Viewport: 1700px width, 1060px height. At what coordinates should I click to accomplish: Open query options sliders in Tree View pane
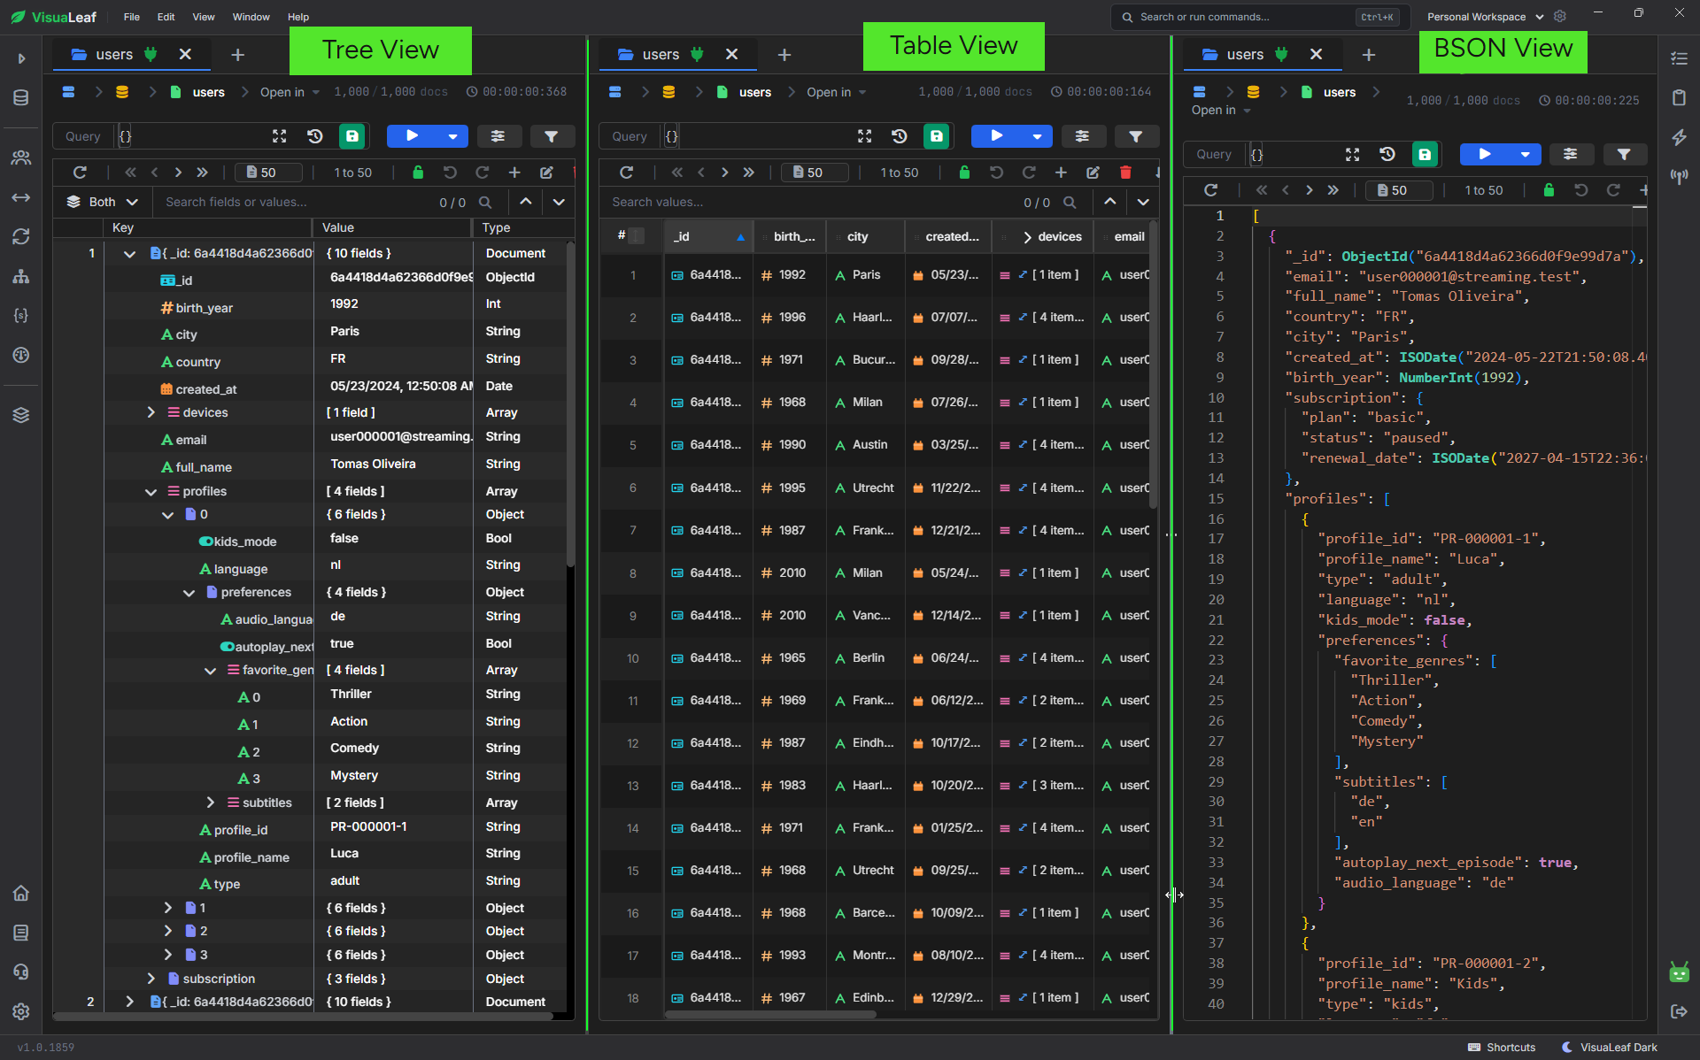pyautogui.click(x=498, y=136)
